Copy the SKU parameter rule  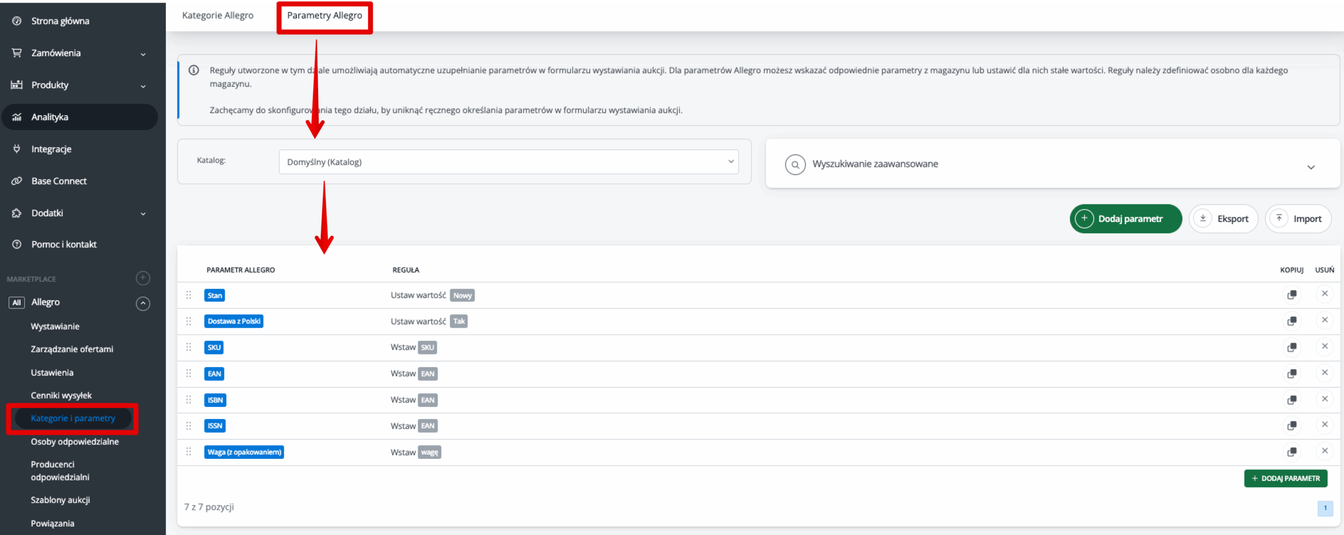click(1291, 347)
